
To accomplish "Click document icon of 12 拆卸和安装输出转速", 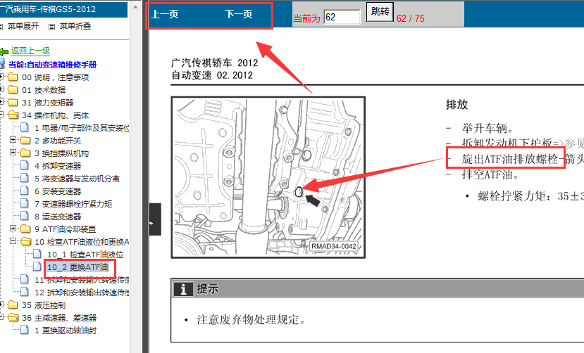I will (25, 292).
